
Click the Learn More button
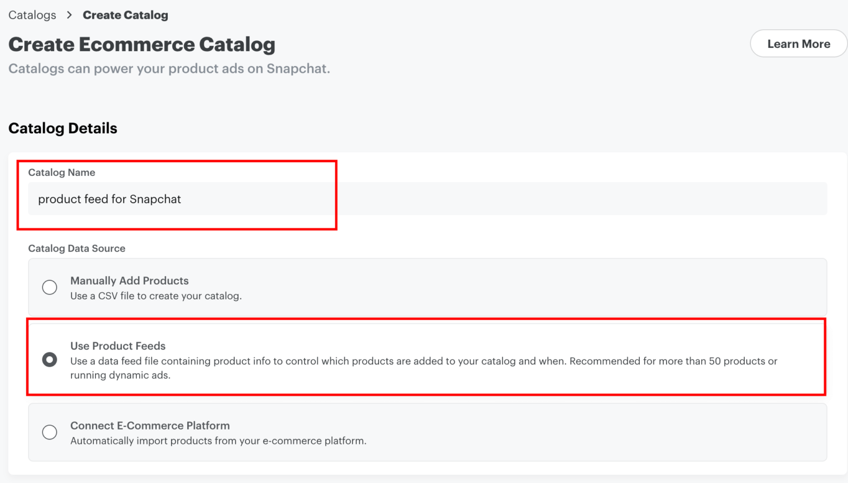[x=798, y=43]
